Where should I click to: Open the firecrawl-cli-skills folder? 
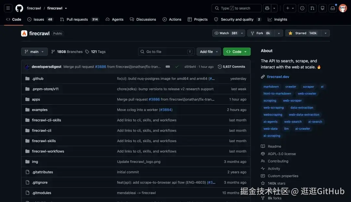point(46,120)
